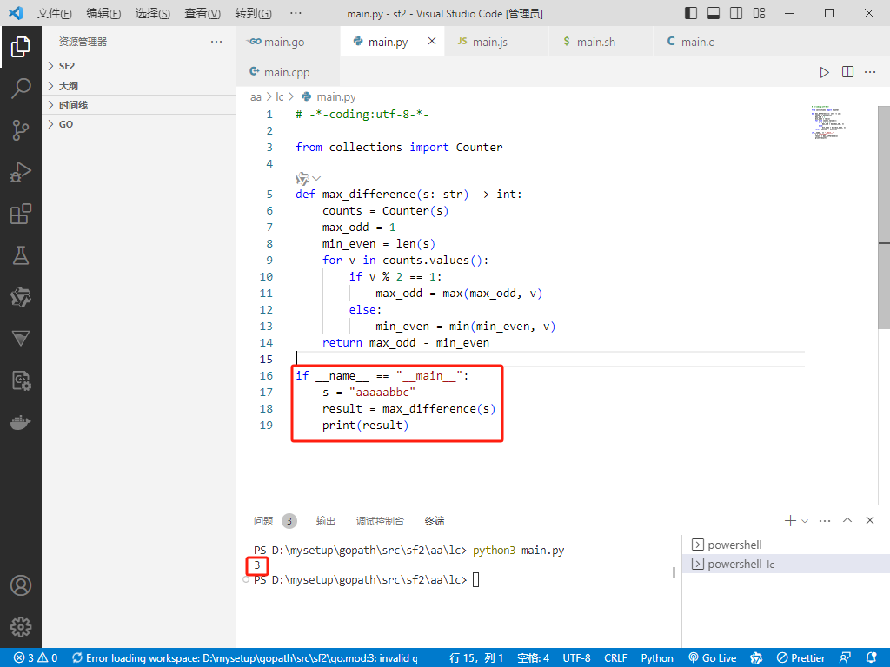This screenshot has height=667, width=890.
Task: Click the aa breadcrumb segment
Action: pyautogui.click(x=256, y=97)
